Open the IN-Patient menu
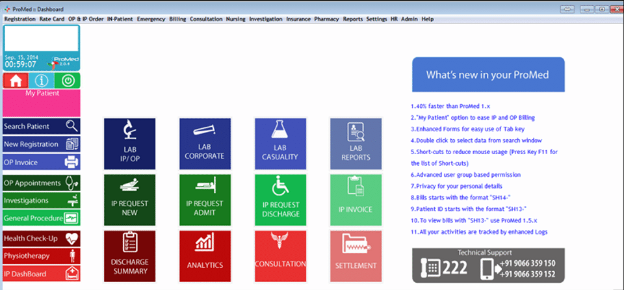The height and width of the screenshot is (290, 624). coord(120,19)
